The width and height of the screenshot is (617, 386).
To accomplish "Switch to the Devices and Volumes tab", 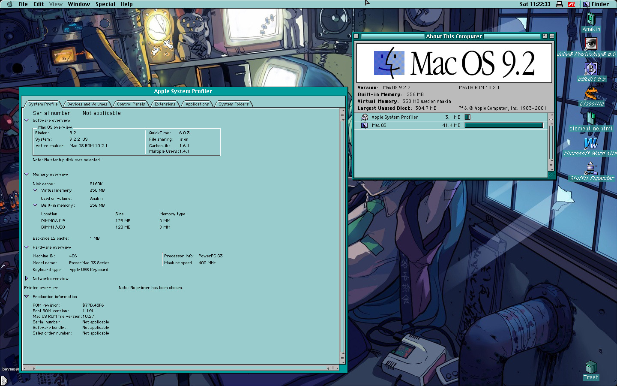I will [x=87, y=104].
